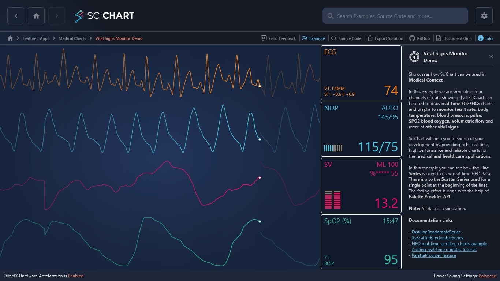Open XyScatterRenderableSeries documentation link
This screenshot has height=281, width=500.
(437, 238)
